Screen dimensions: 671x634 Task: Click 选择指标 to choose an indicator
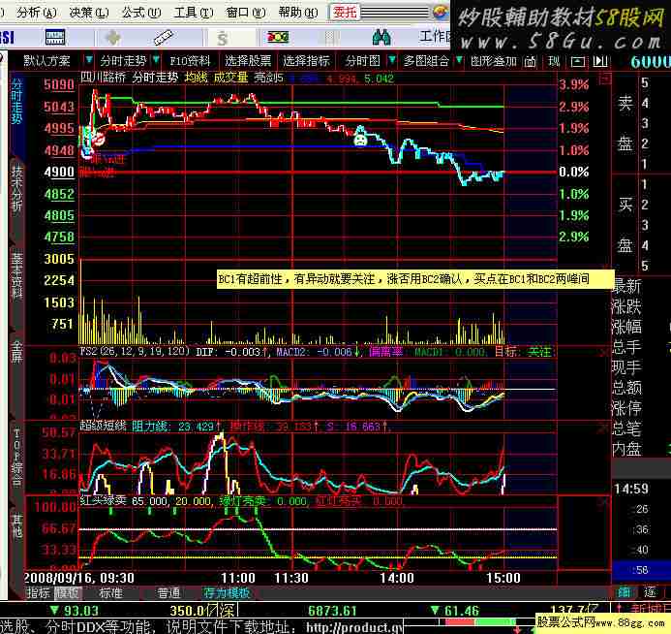tap(306, 61)
